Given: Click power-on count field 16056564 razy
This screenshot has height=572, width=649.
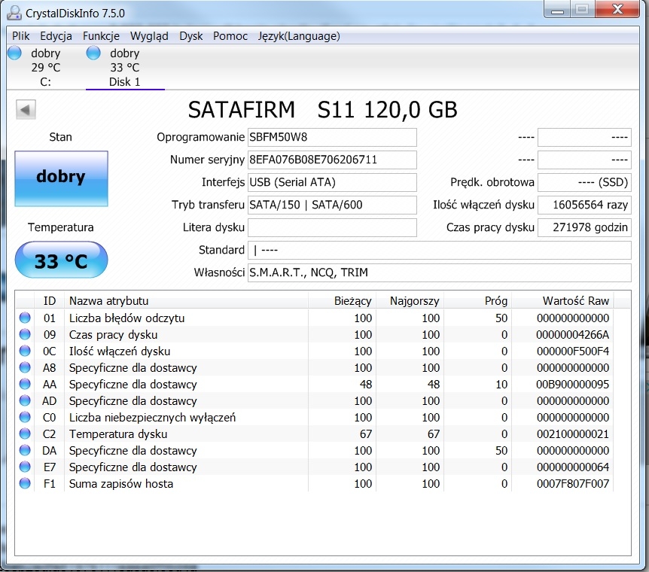Looking at the screenshot, I should pyautogui.click(x=584, y=205).
